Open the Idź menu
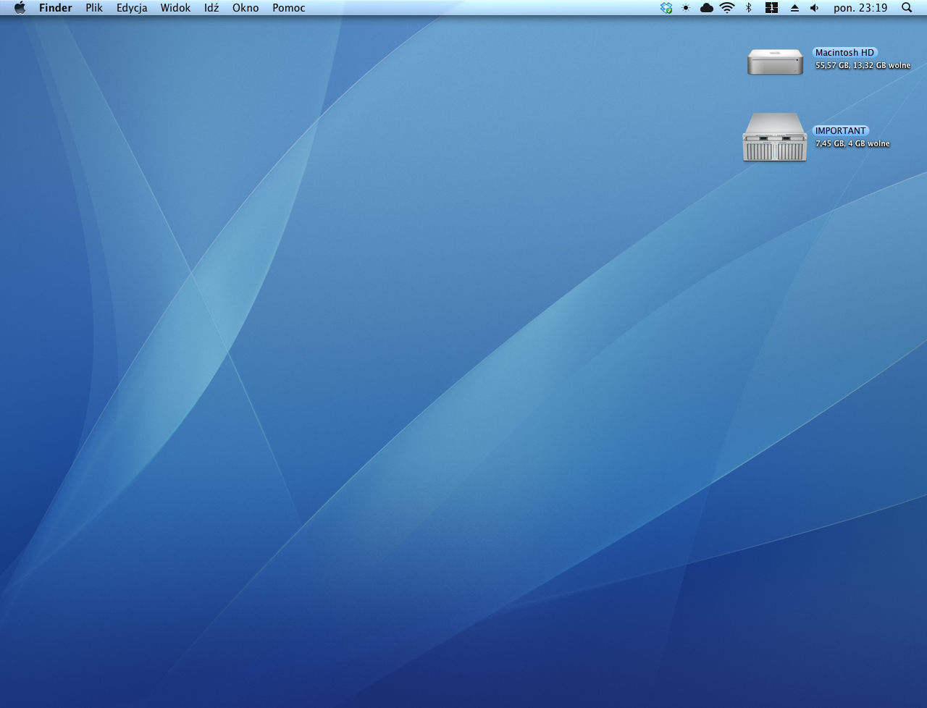Viewport: 927px width, 708px height. [x=211, y=8]
